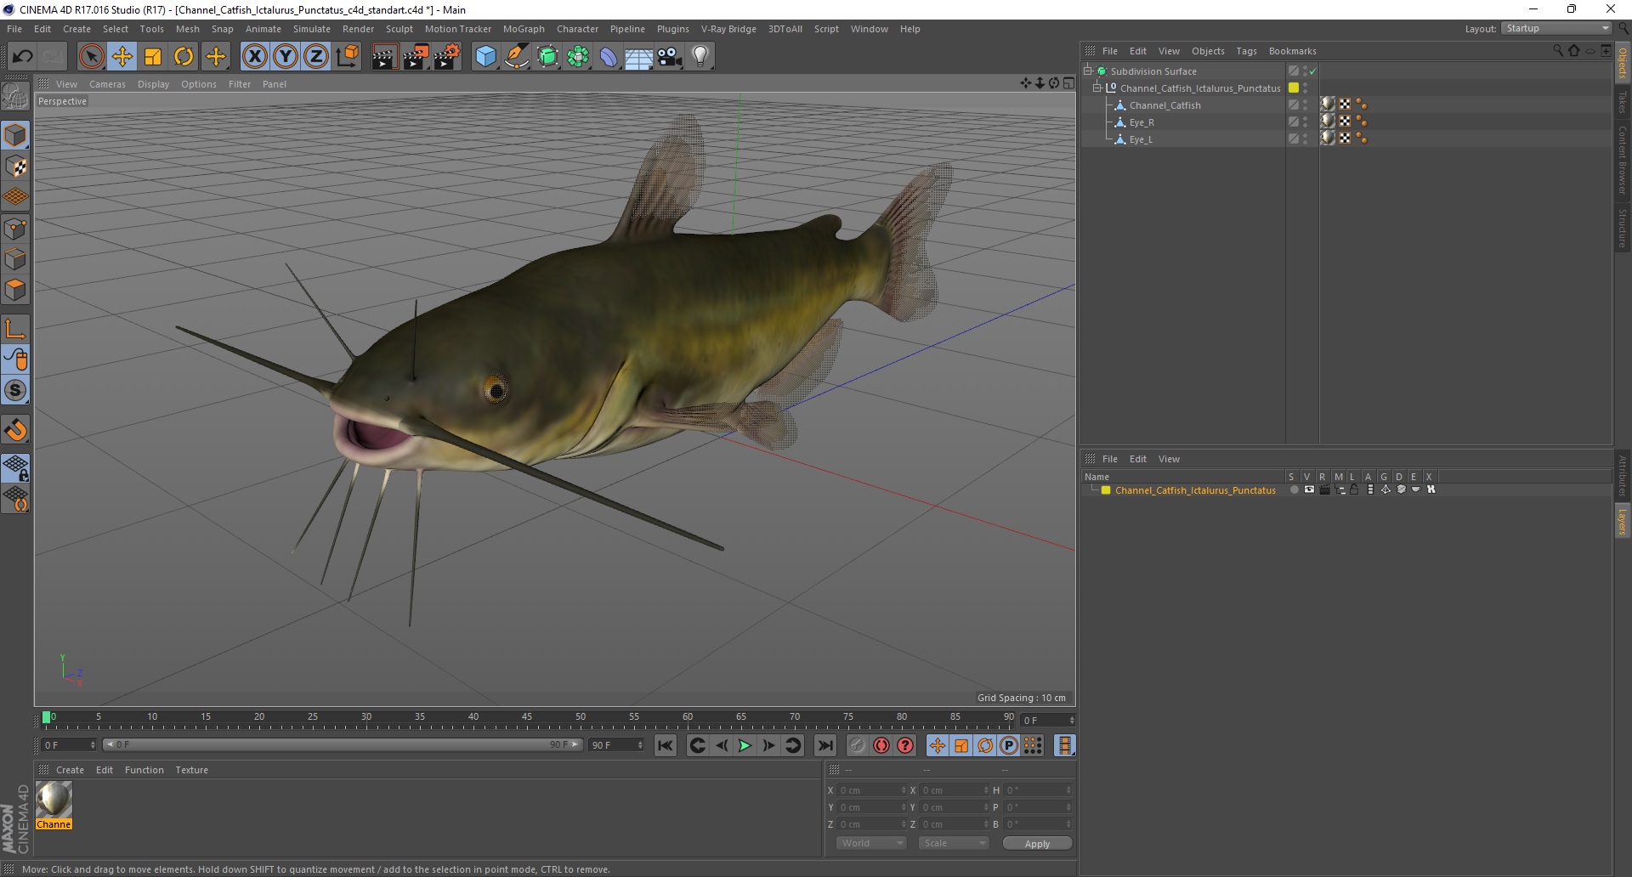
Task: Switch to Model mode
Action: [x=15, y=135]
